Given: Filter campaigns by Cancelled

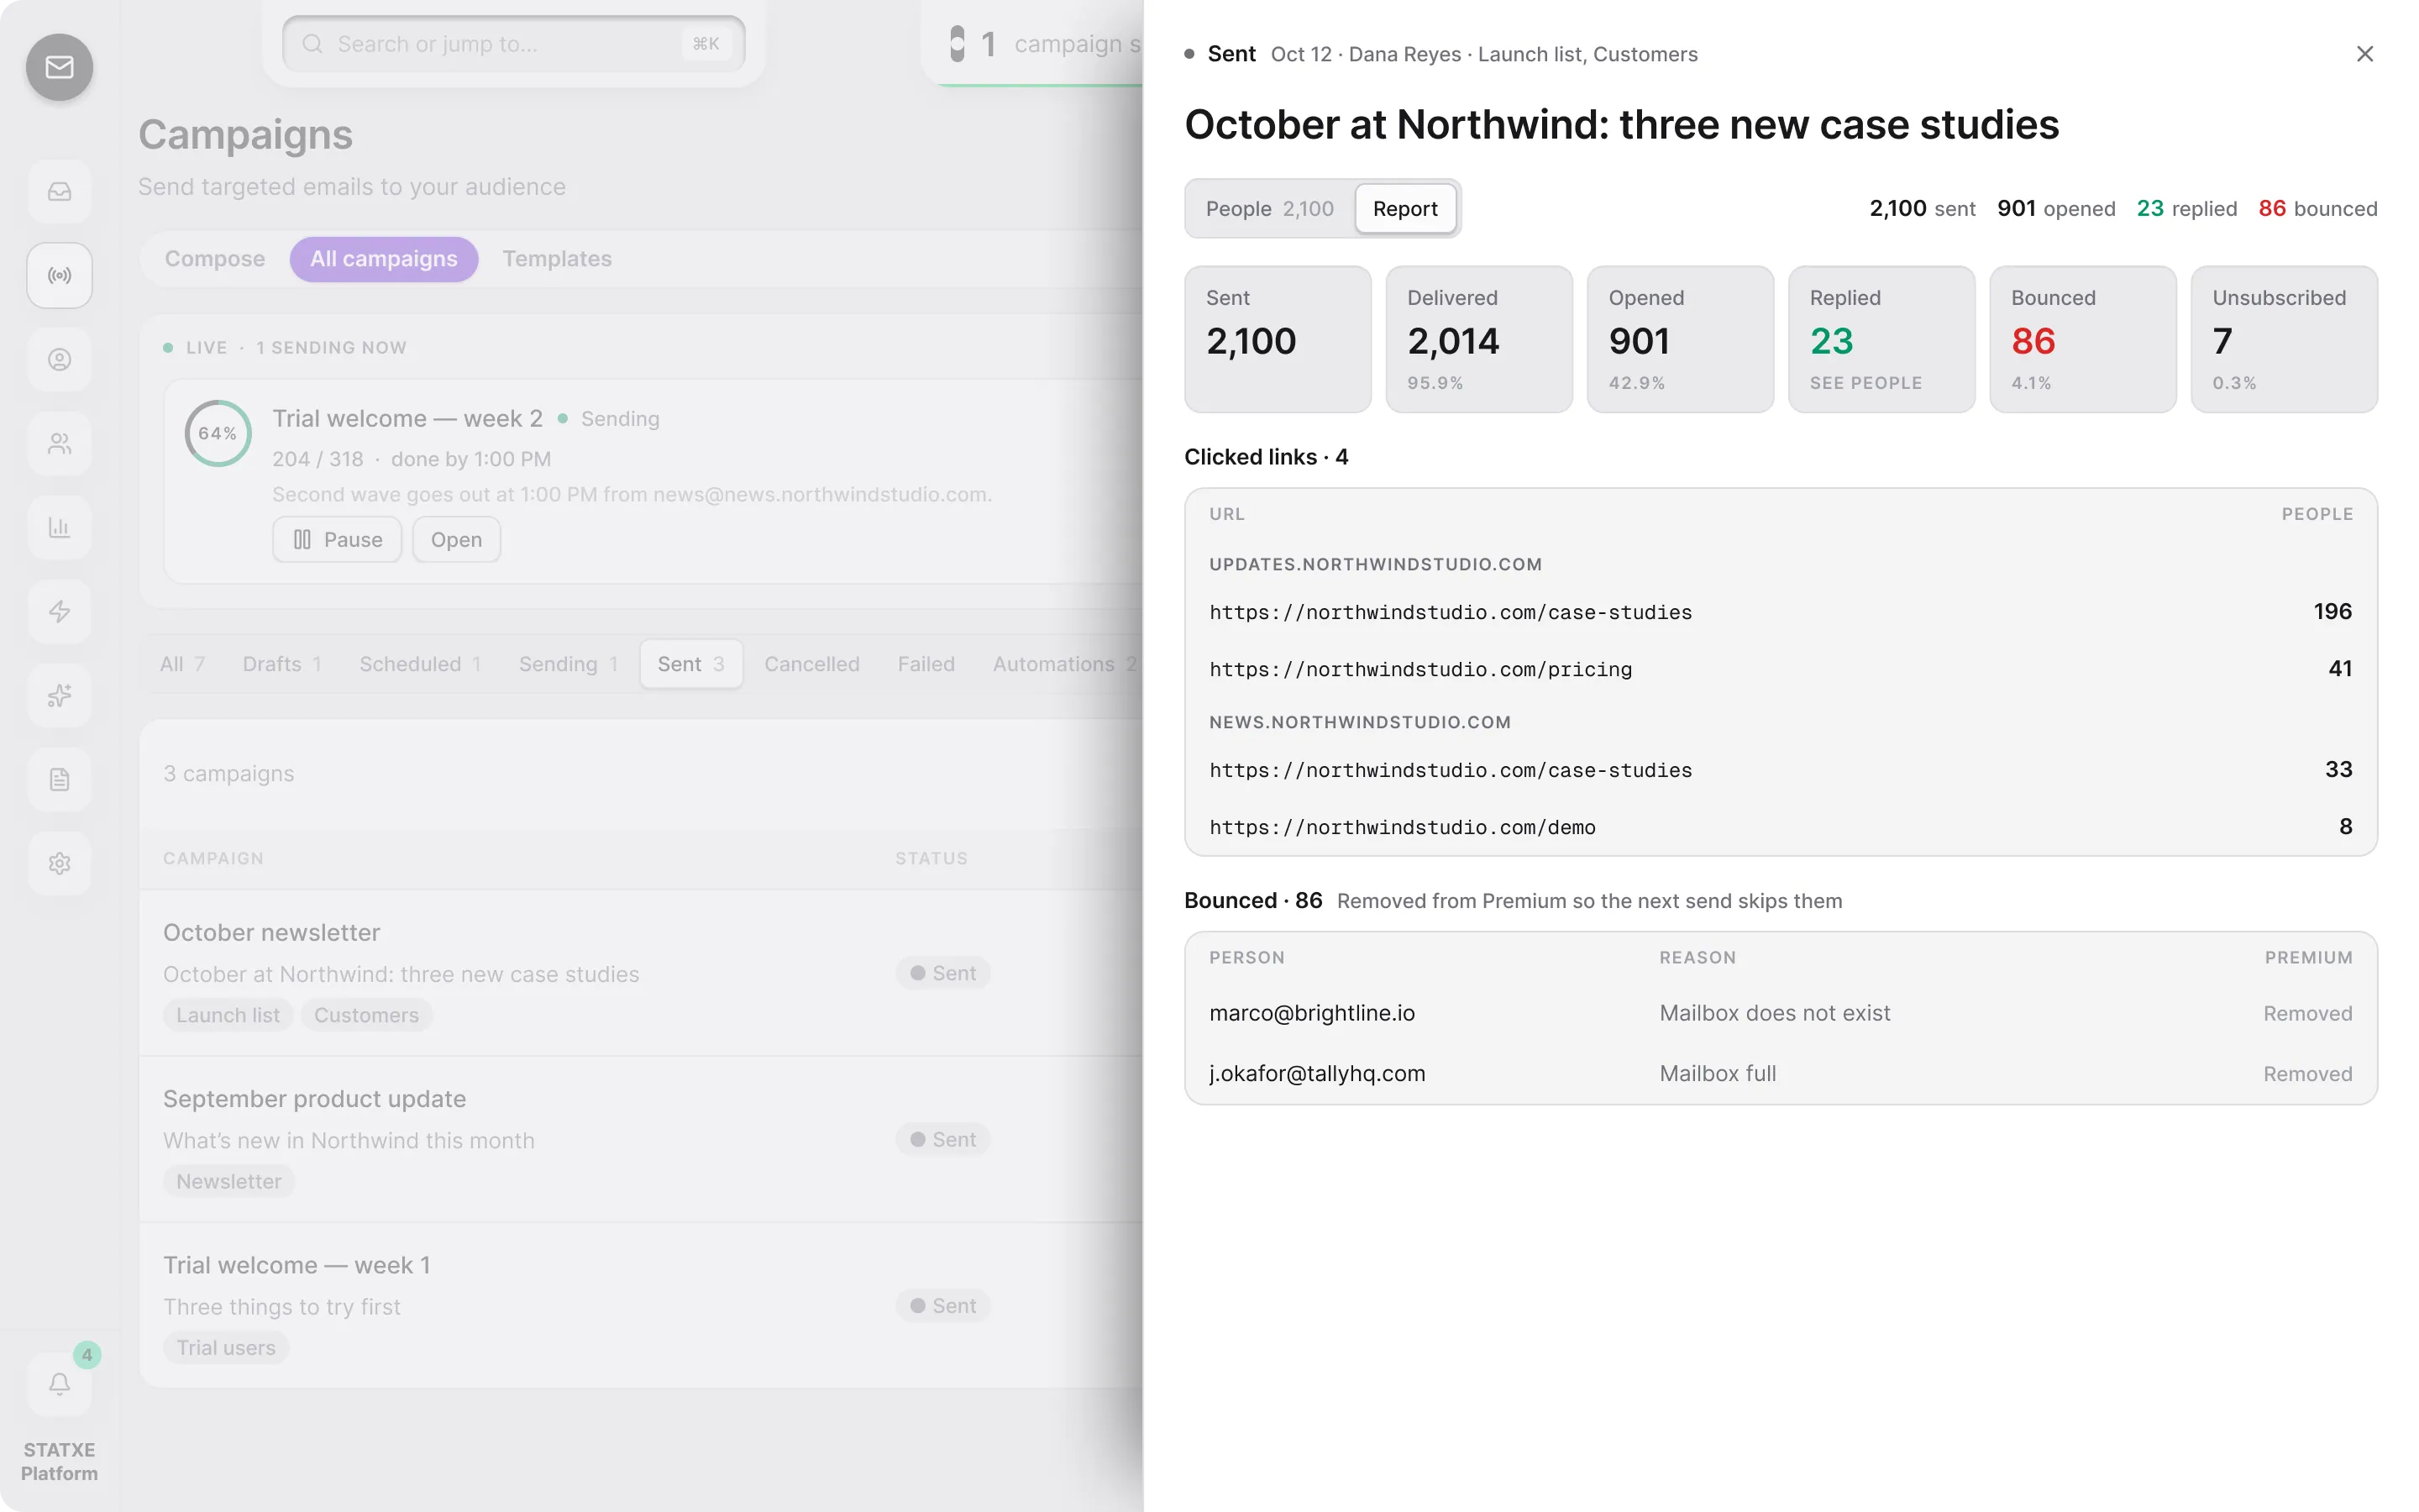Looking at the screenshot, I should tap(811, 664).
